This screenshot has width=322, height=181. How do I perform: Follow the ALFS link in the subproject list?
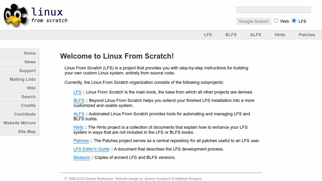pyautogui.click(x=79, y=114)
